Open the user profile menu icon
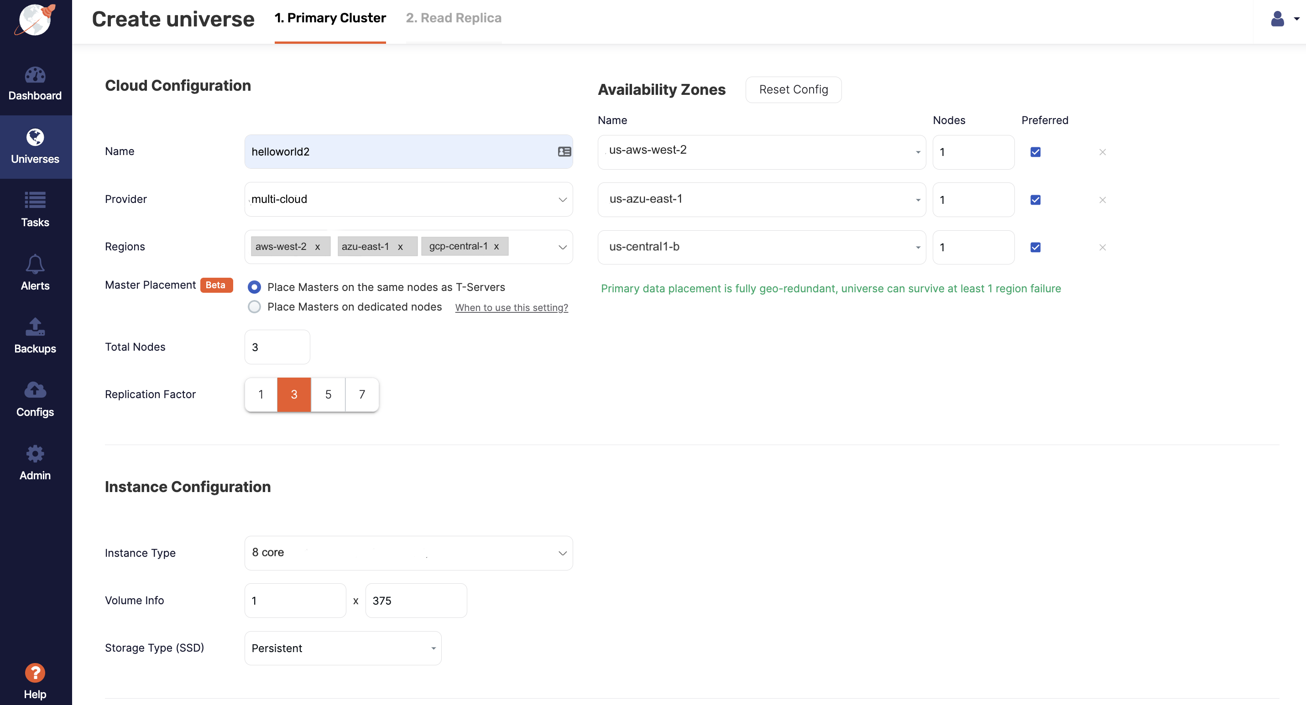The width and height of the screenshot is (1306, 705). [x=1278, y=19]
